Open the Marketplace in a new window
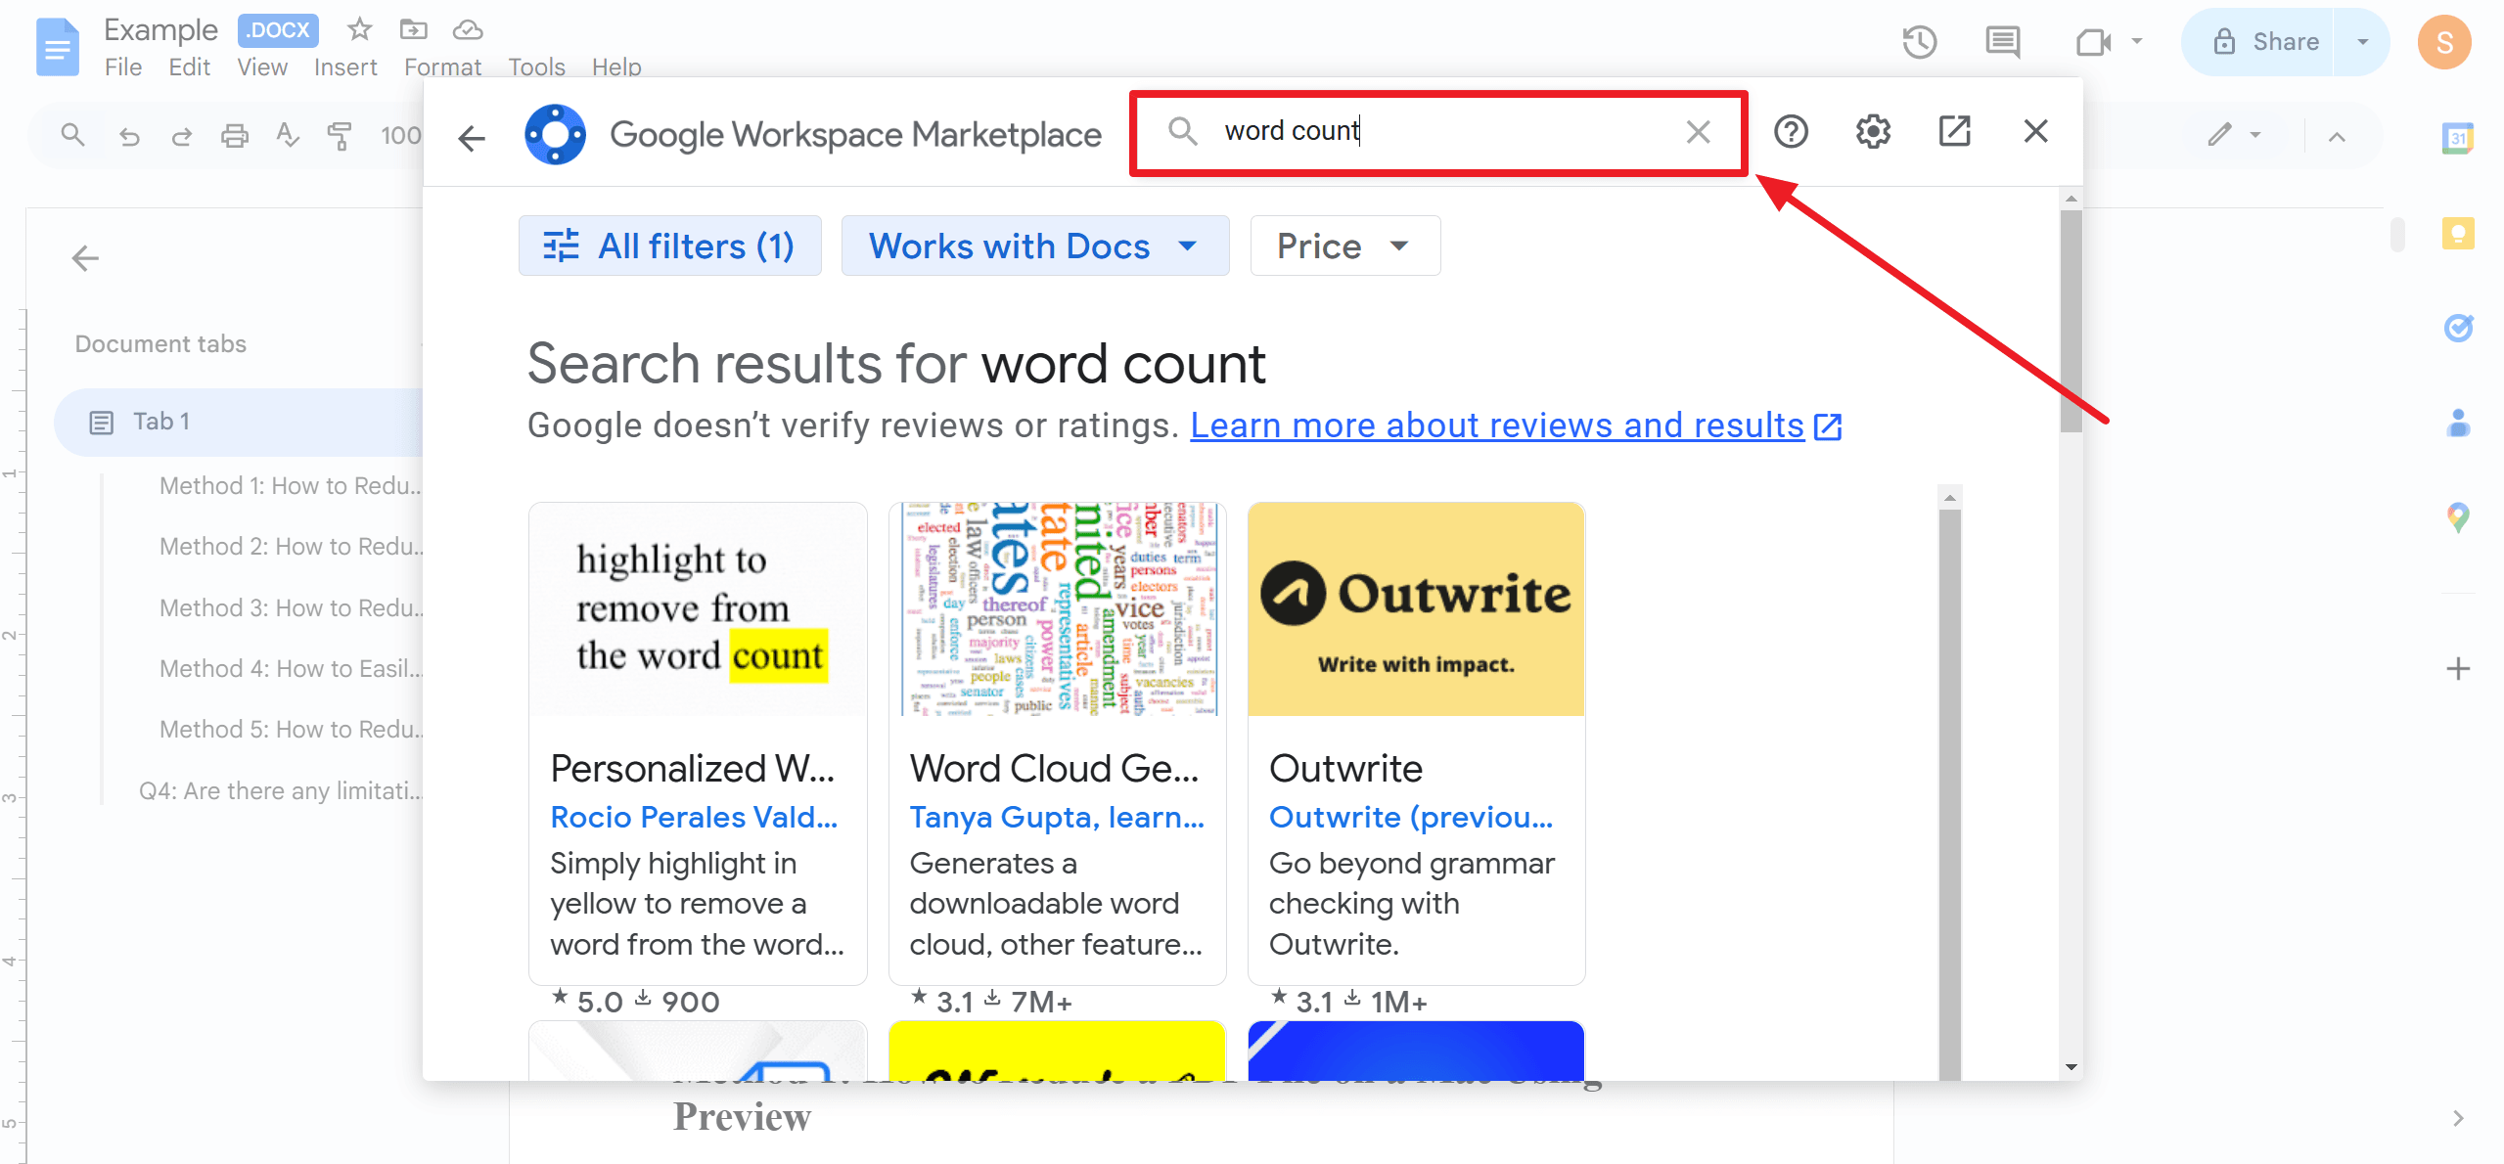 1954,131
